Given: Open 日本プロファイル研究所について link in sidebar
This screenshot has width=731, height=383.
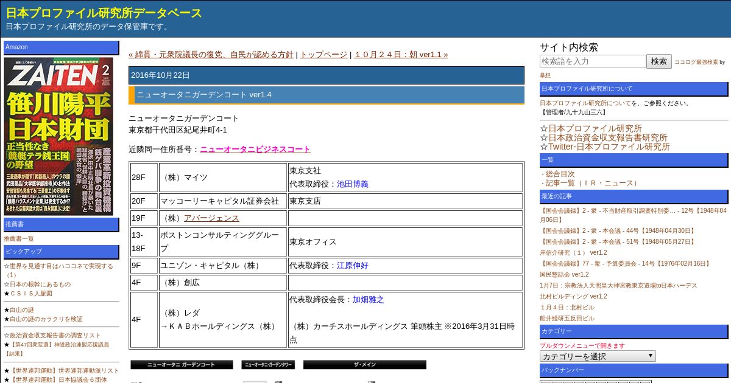Looking at the screenshot, I should (585, 103).
